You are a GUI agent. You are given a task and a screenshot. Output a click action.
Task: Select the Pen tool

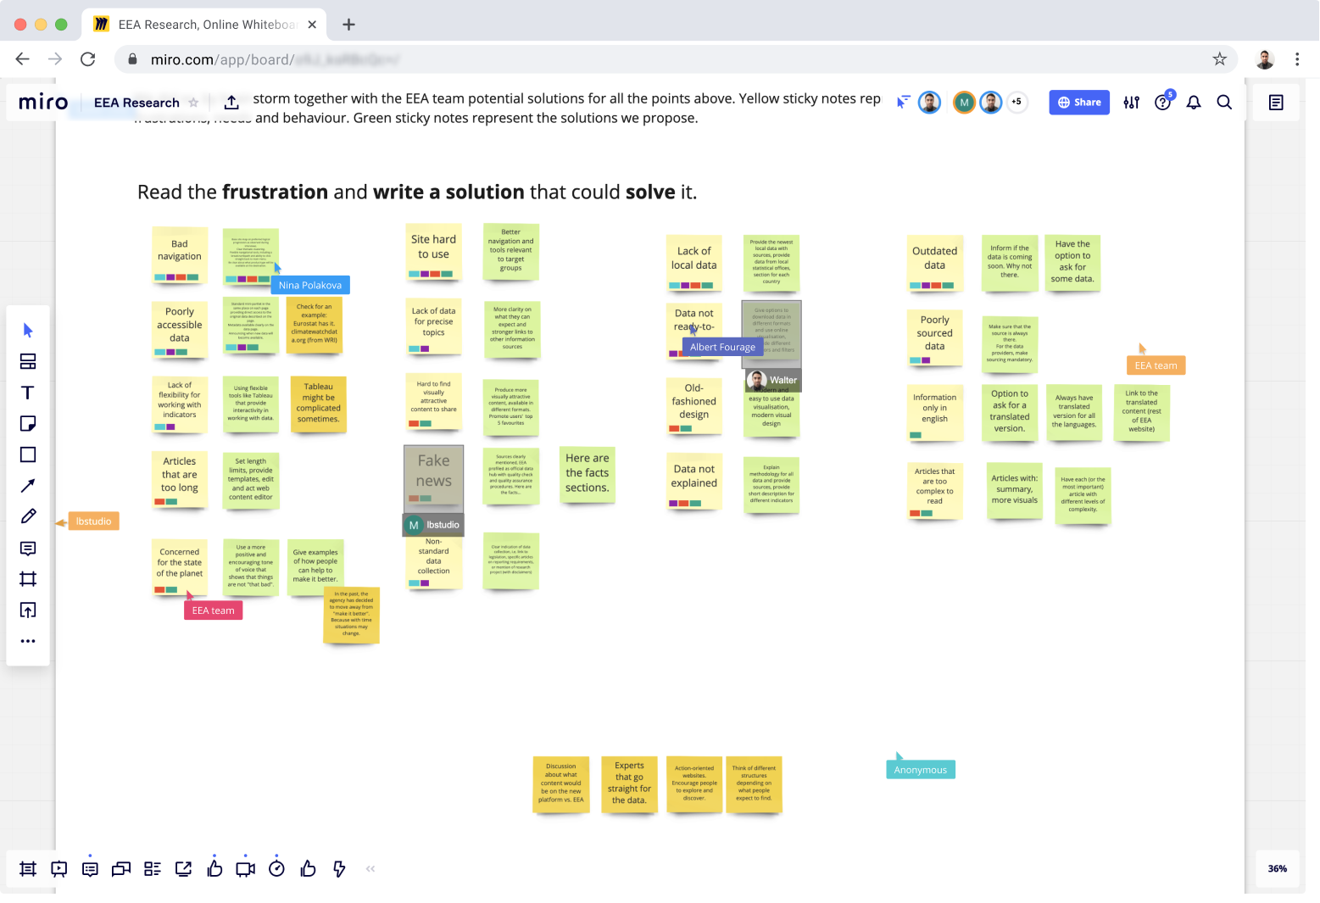[28, 516]
